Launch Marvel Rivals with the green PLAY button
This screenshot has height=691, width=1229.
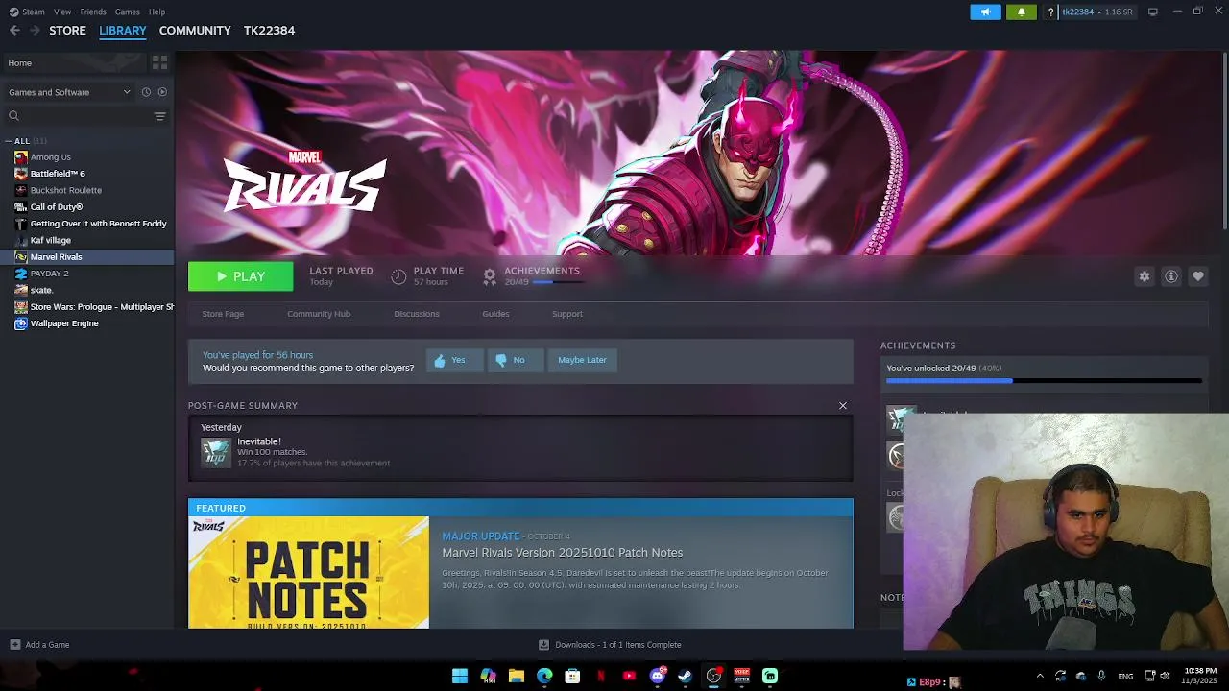240,276
